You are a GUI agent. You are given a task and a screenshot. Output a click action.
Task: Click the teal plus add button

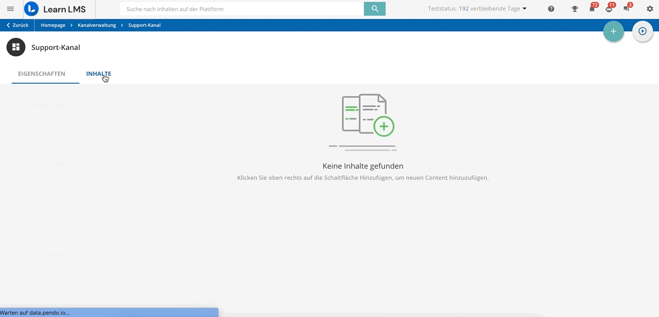point(613,32)
